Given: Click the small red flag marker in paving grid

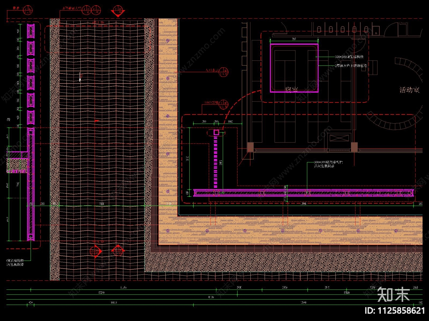Looking at the screenshot, I should [x=97, y=121].
